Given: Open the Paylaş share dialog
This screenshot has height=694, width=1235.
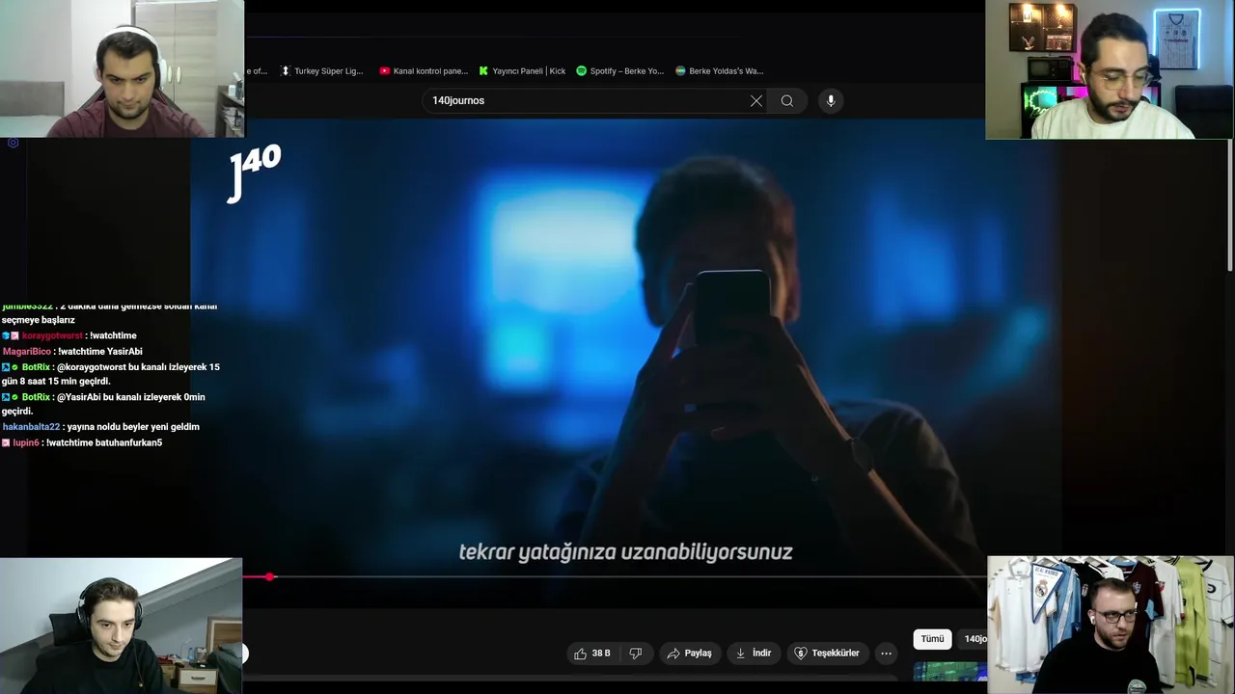Looking at the screenshot, I should click(x=689, y=654).
